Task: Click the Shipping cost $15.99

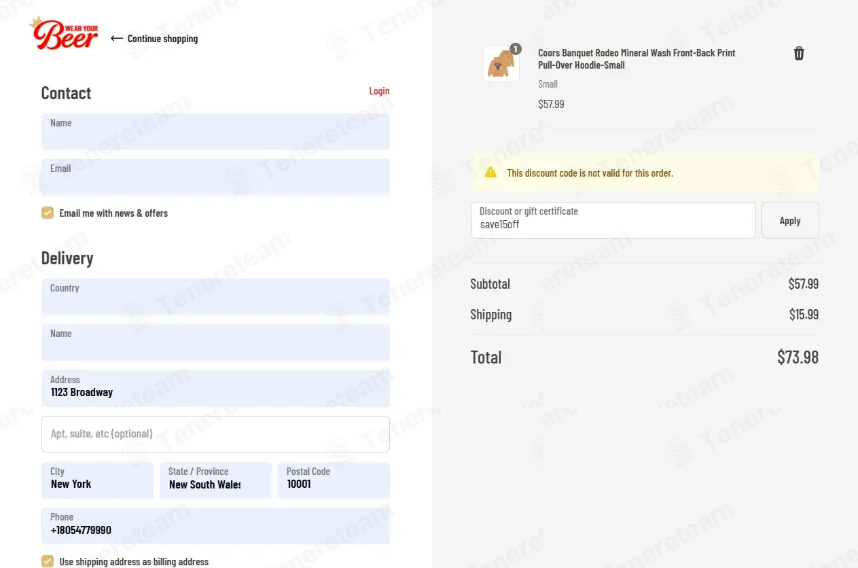Action: pos(804,315)
